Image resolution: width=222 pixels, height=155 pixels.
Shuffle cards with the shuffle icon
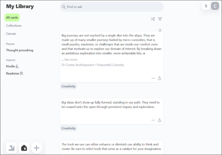153,19
